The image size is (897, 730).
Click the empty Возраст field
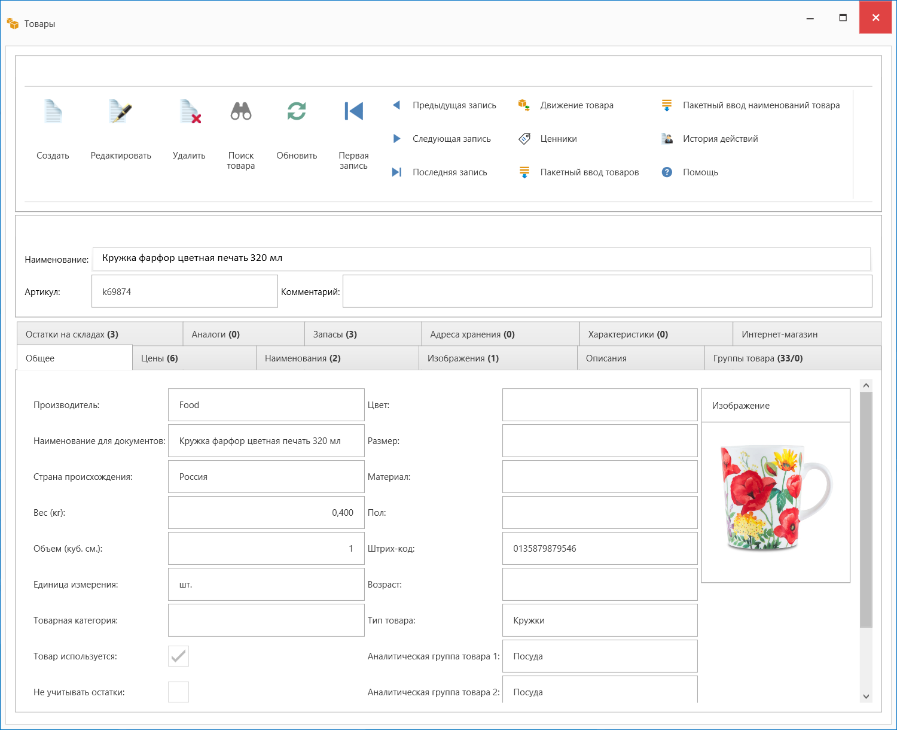point(600,585)
